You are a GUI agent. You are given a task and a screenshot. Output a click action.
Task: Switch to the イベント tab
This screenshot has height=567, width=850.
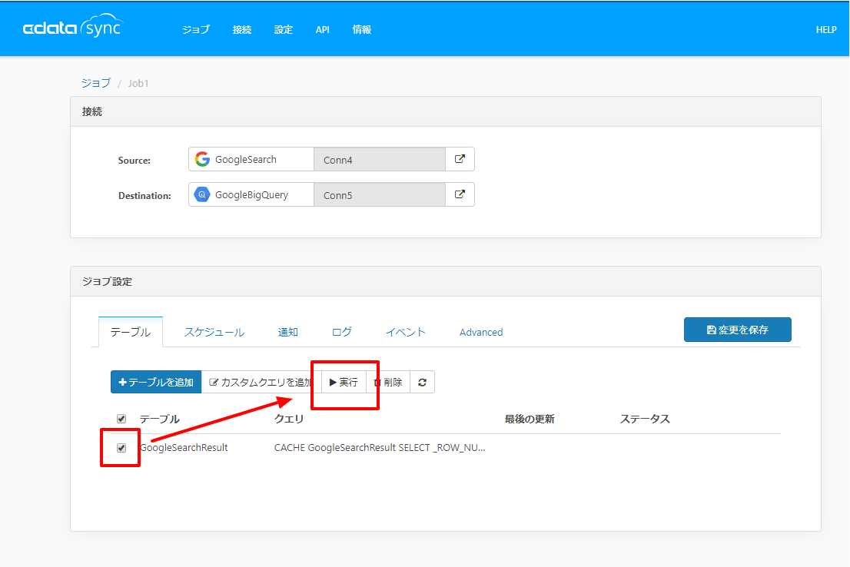click(x=406, y=332)
